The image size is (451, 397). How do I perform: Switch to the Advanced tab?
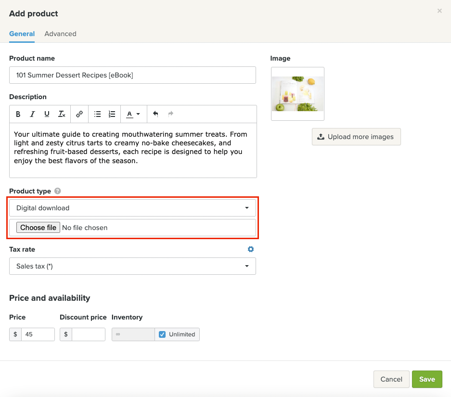pyautogui.click(x=60, y=34)
